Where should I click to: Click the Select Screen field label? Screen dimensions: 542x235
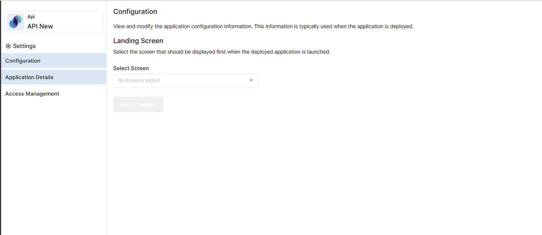pos(131,68)
